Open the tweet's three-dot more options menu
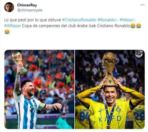148x132 pixels. [142, 5]
